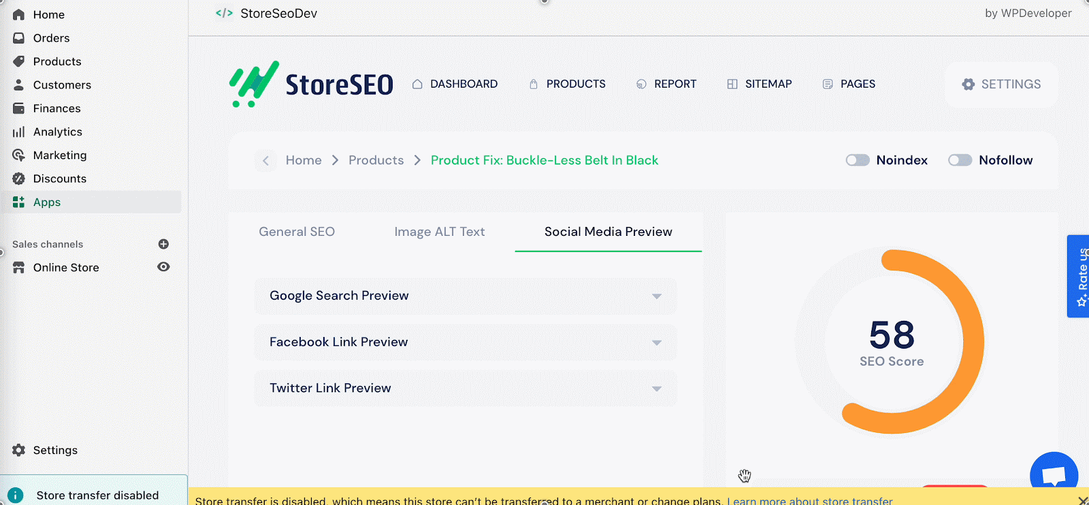Open Analytics bar chart icon

(x=18, y=132)
